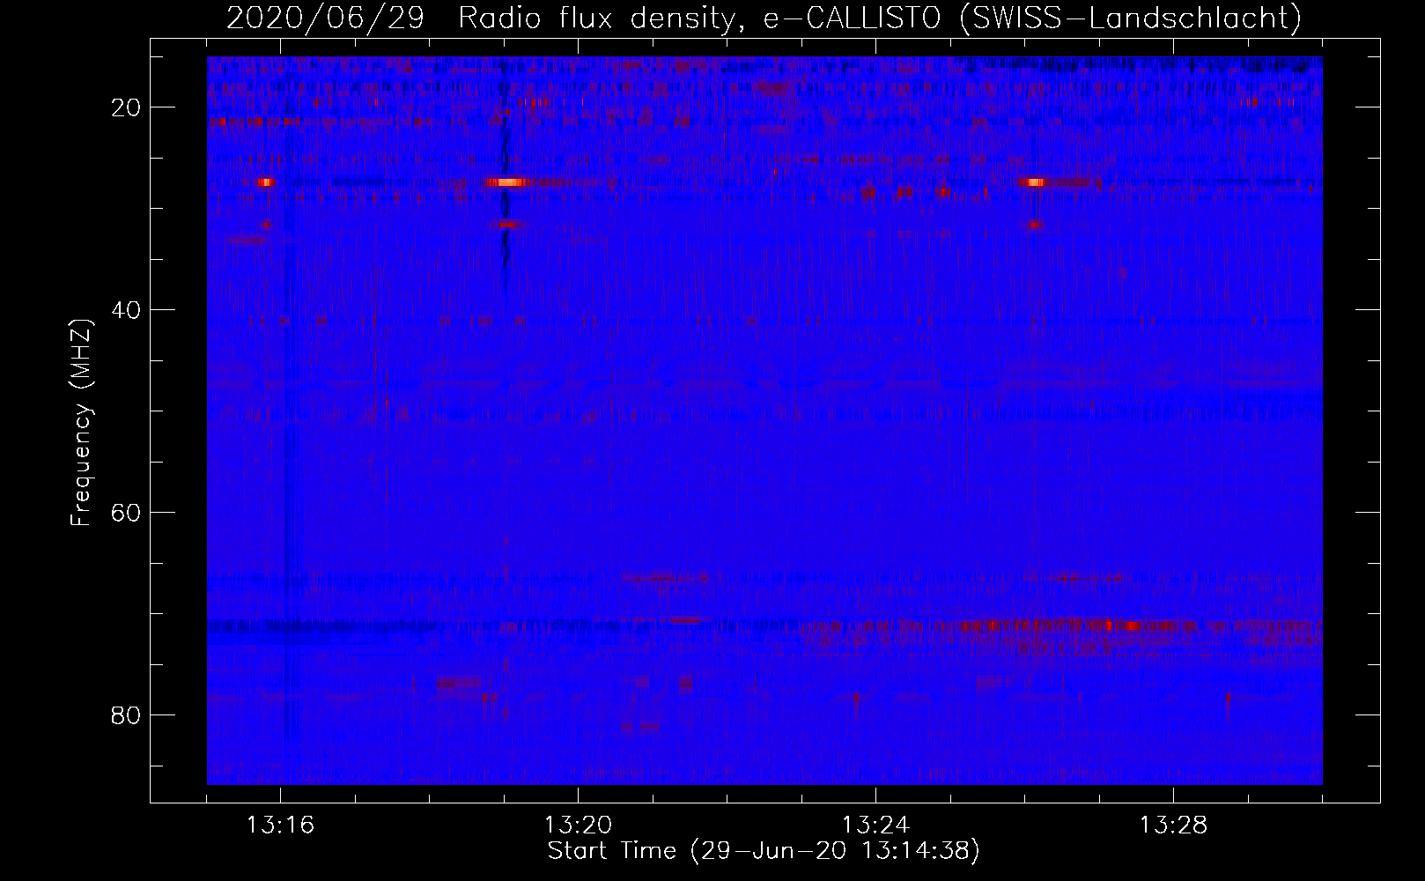Screen dimensions: 1425x881
Task: Click the frequency tick label '80'
Action: [x=127, y=714]
